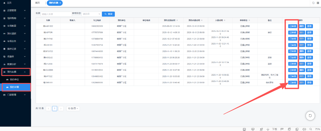Click the 预付退款 card icon

pos(4,34)
